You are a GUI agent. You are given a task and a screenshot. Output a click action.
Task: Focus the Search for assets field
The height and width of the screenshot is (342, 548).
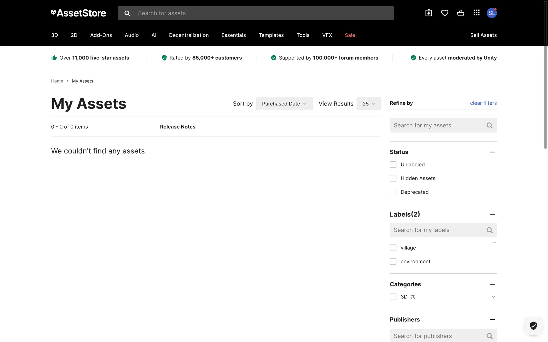click(x=263, y=13)
